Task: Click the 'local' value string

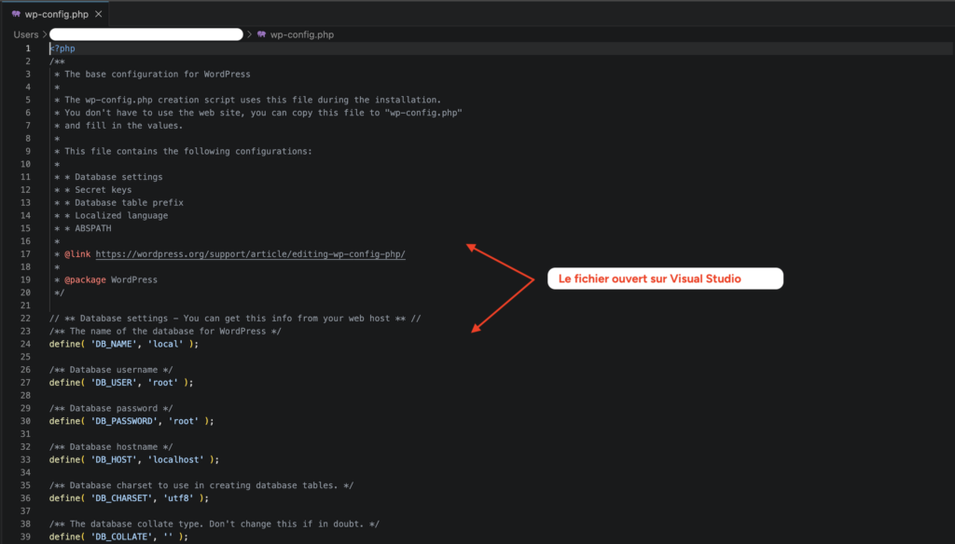Action: 165,345
